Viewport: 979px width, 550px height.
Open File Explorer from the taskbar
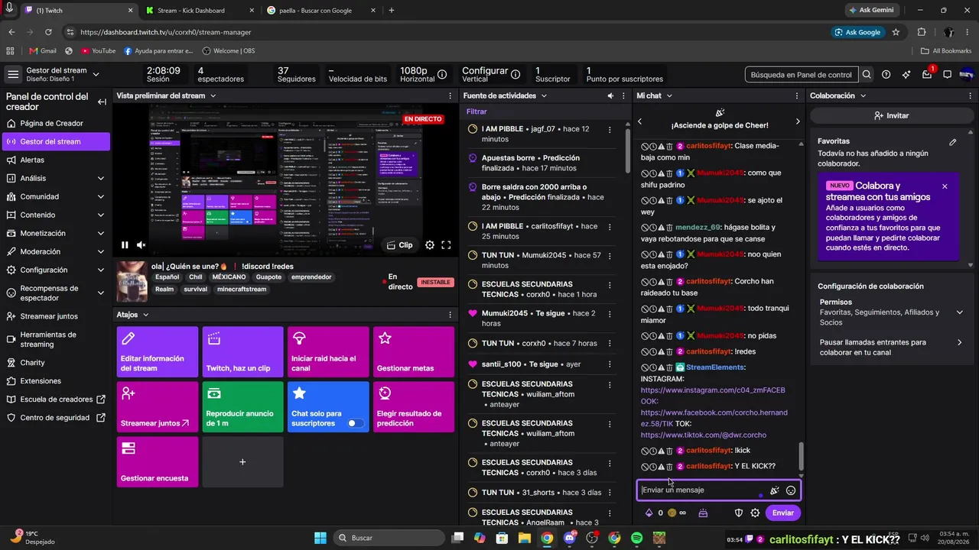(x=525, y=538)
